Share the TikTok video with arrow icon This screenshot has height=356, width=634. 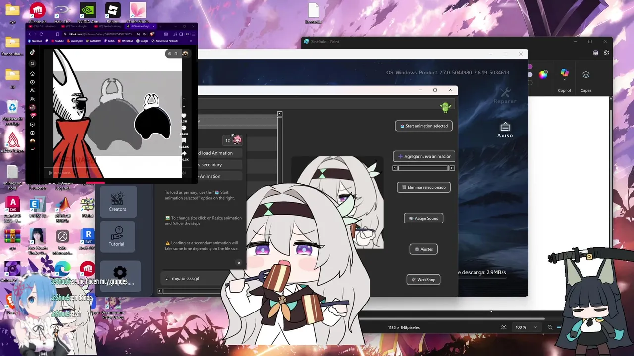pos(184,153)
